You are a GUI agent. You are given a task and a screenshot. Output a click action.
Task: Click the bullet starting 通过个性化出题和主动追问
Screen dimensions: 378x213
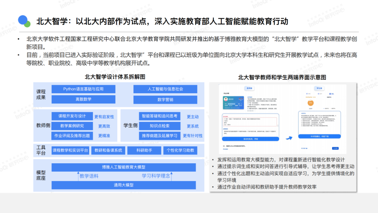click(x=286, y=177)
